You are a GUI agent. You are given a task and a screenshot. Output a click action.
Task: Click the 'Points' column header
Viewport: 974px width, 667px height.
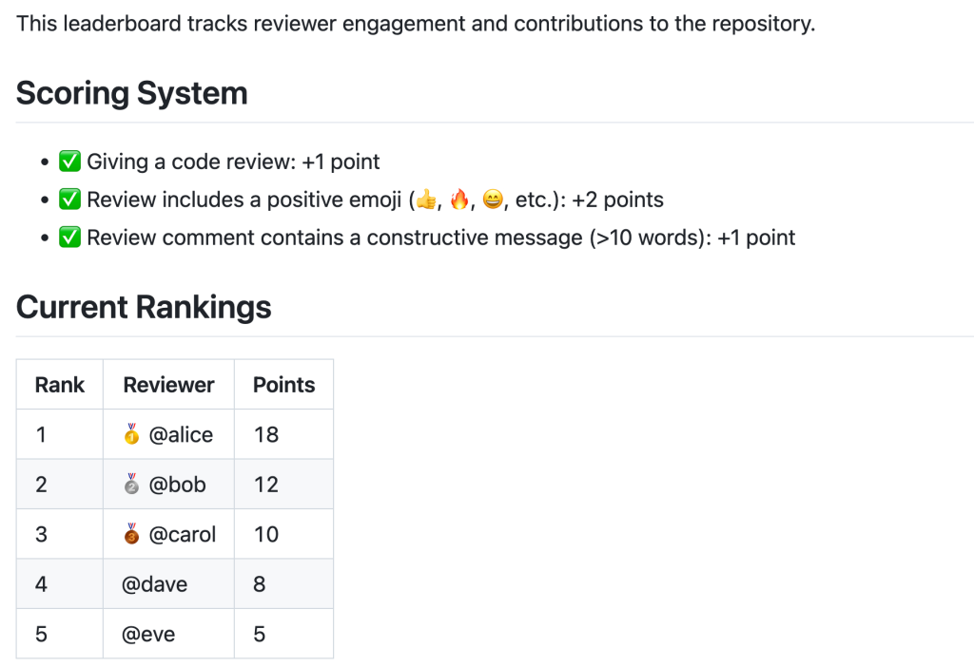[x=283, y=385]
